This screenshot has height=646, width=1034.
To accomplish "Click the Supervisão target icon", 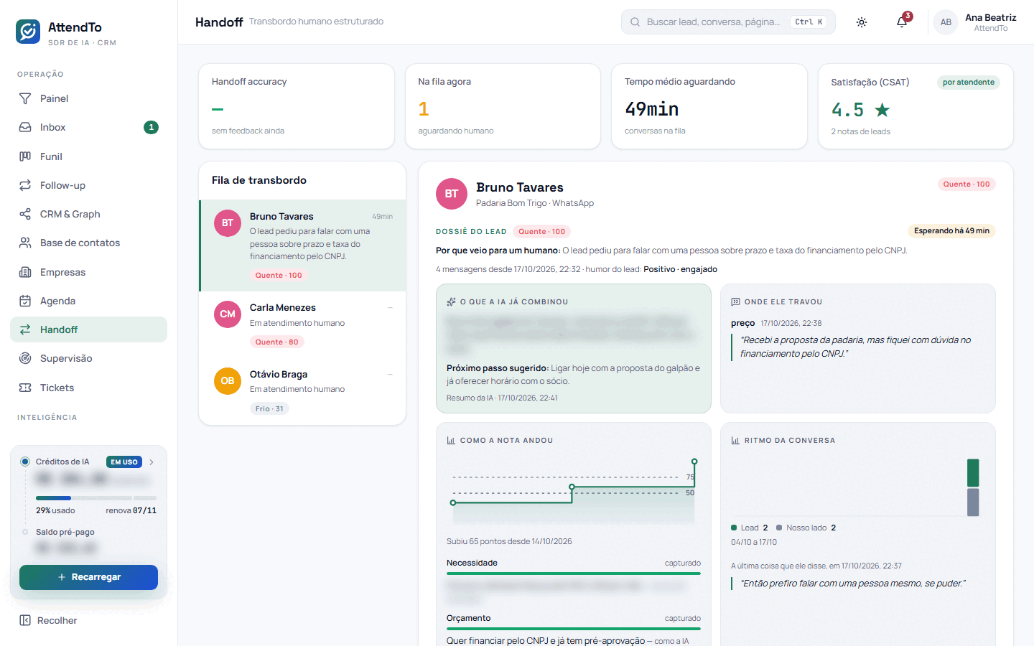I will tap(25, 358).
